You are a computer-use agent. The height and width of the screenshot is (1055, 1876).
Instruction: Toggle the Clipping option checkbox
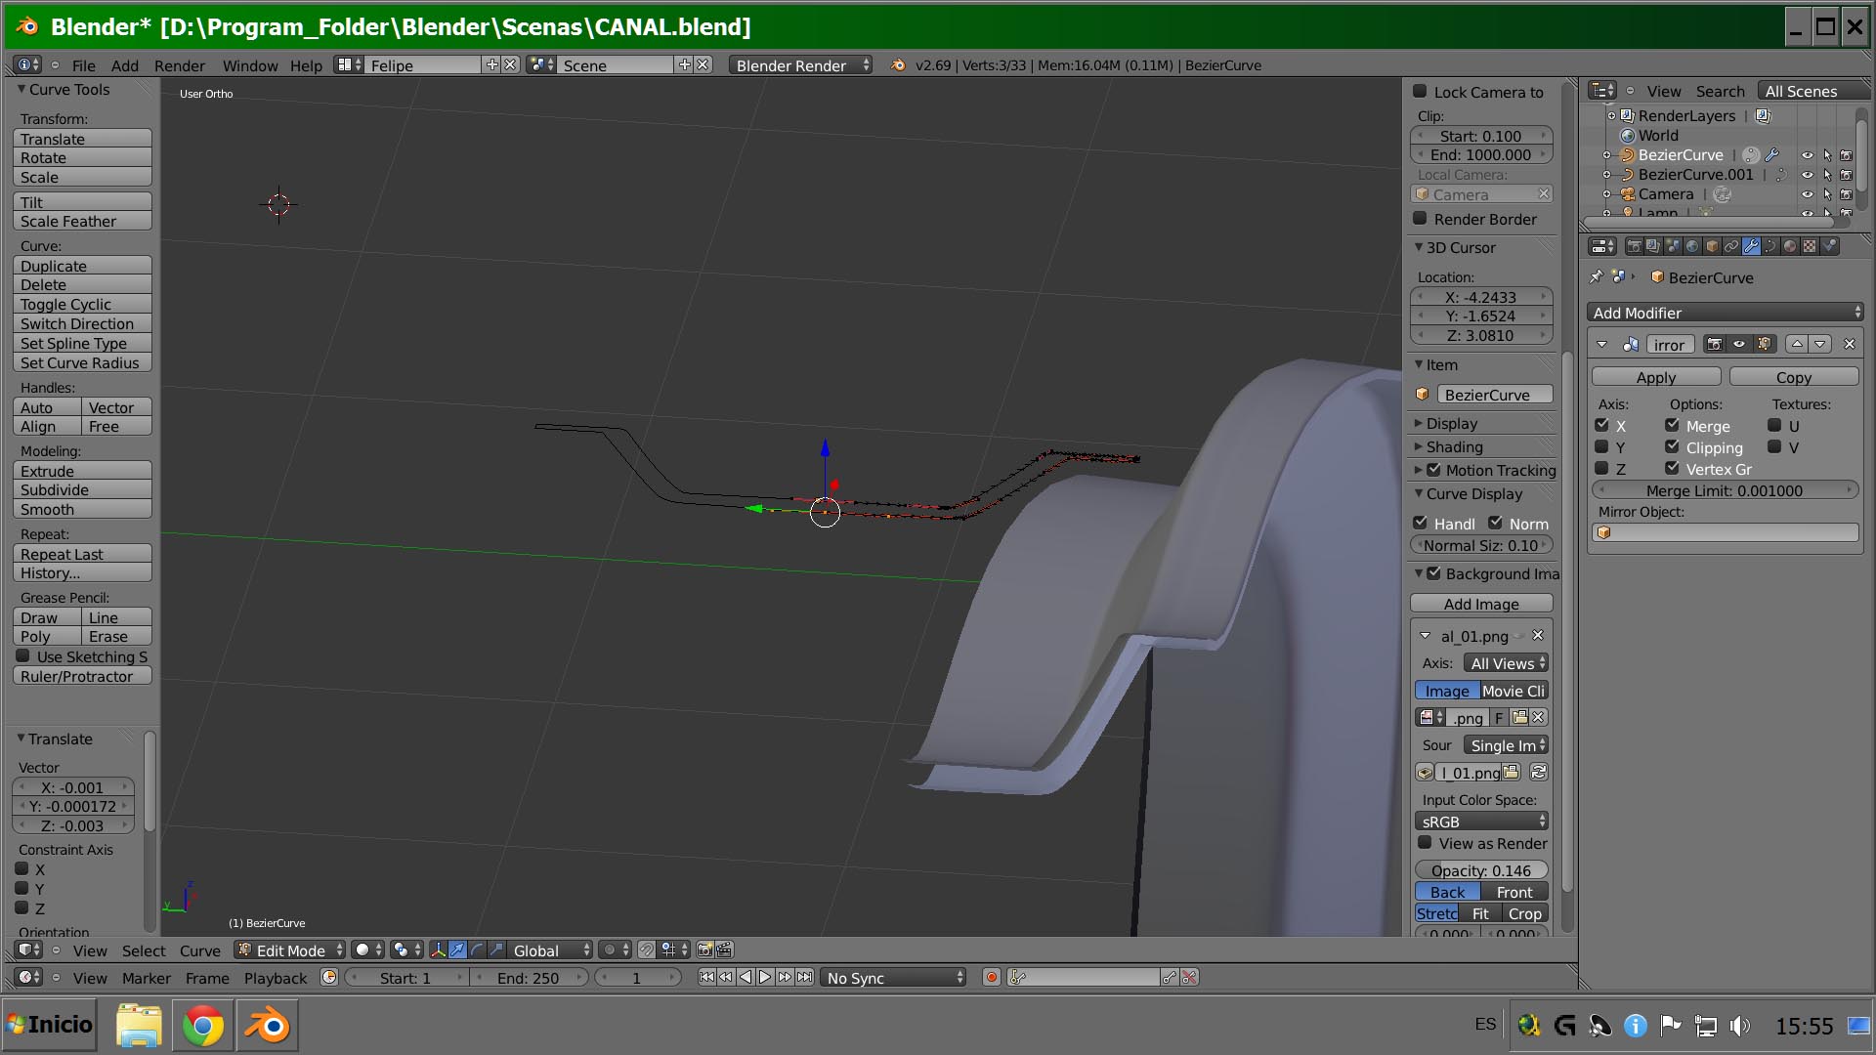pos(1672,447)
